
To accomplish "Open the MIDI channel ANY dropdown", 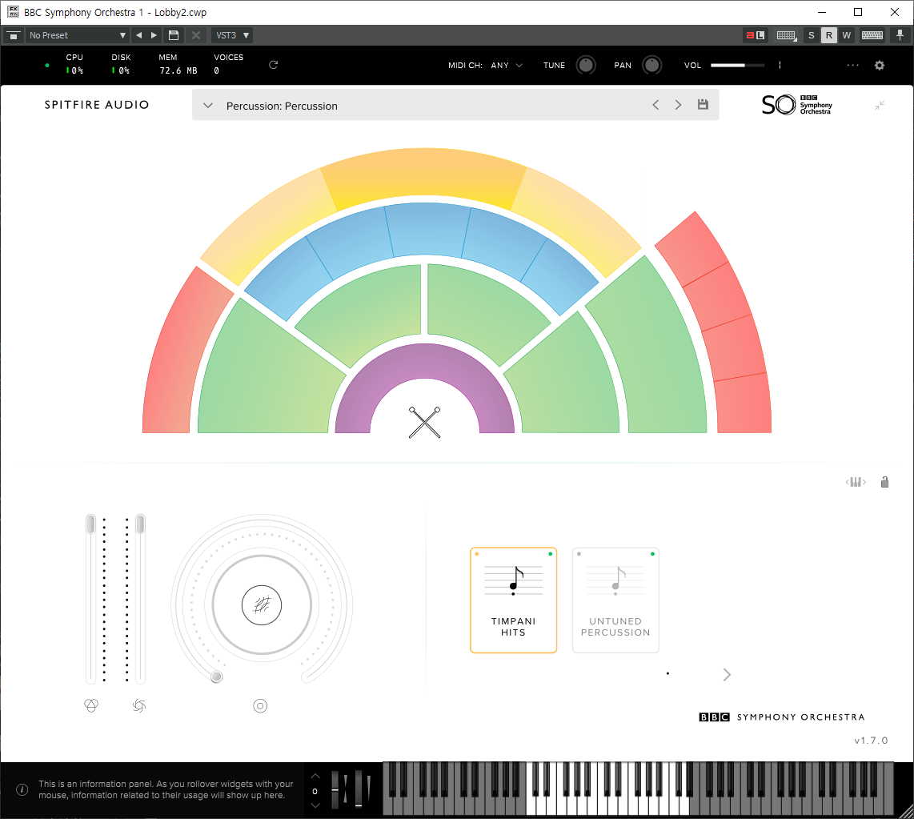I will point(507,66).
